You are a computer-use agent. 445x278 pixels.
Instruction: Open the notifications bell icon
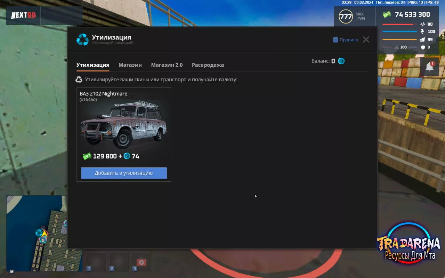coord(430,67)
